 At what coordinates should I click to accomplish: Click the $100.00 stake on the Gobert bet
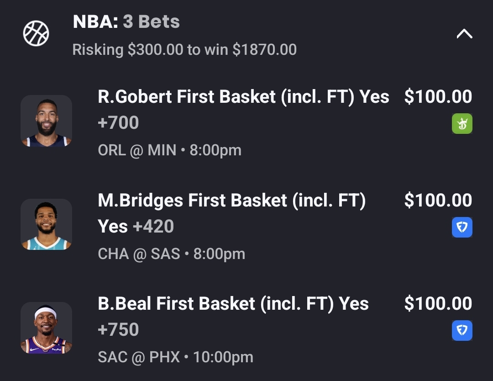click(438, 97)
